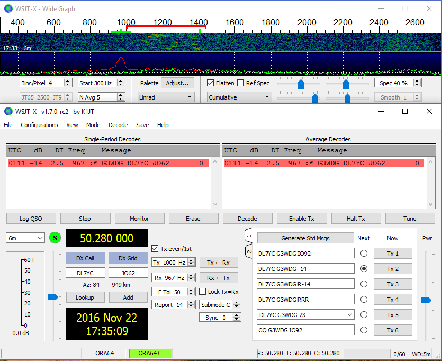The width and height of the screenshot is (442, 361).
Task: Click the Stop button
Action: point(85,219)
